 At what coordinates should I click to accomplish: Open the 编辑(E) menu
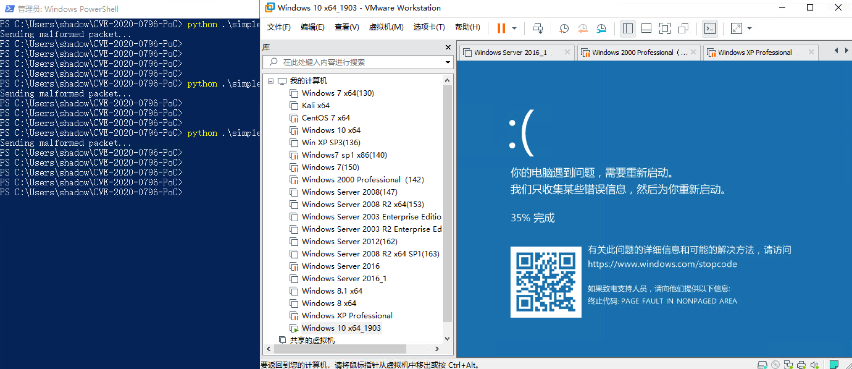[312, 27]
